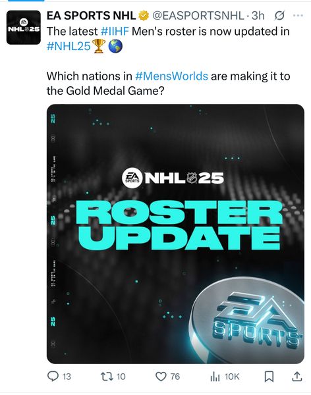The image size is (311, 395).
Task: Click the repost arrows icon
Action: pos(107,377)
